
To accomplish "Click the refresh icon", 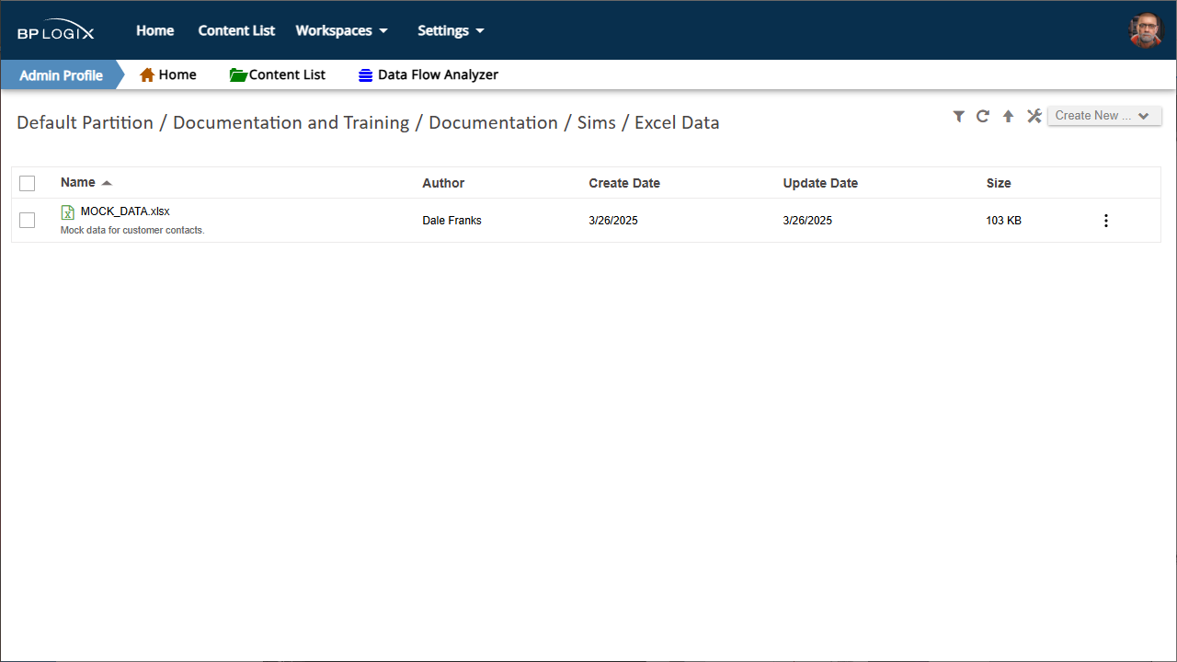I will pyautogui.click(x=983, y=116).
